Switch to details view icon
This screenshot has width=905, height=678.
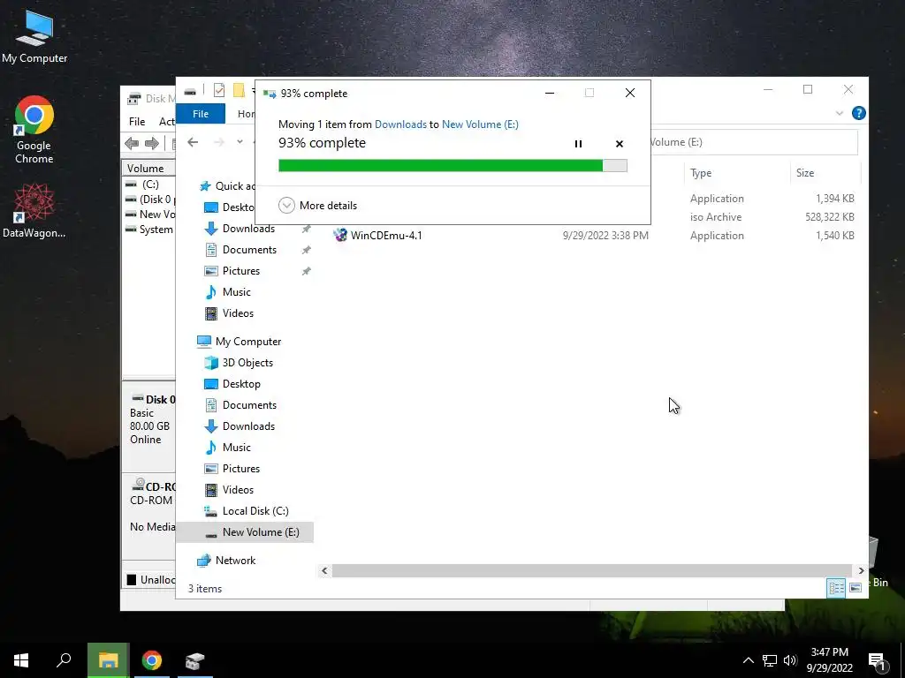[x=836, y=588]
